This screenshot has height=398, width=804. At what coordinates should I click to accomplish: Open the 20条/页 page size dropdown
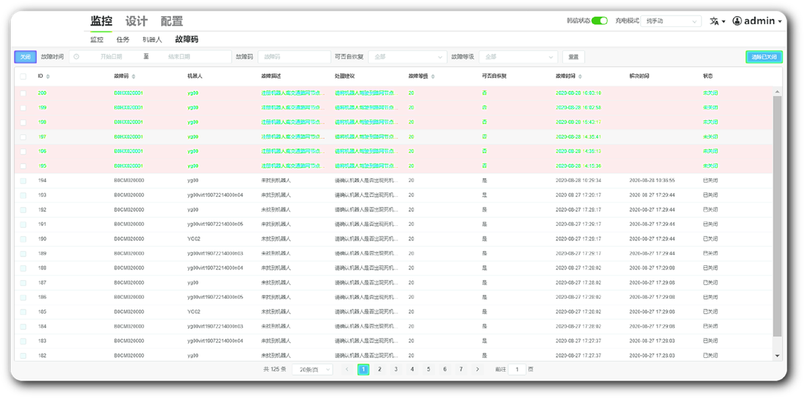pos(312,369)
